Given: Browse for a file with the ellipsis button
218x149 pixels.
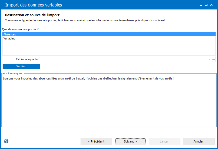Looking at the screenshot, I should click(213, 59).
